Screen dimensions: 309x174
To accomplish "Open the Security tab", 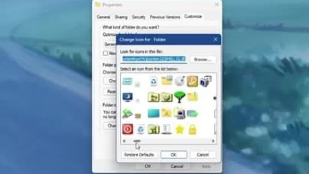I will [x=139, y=17].
